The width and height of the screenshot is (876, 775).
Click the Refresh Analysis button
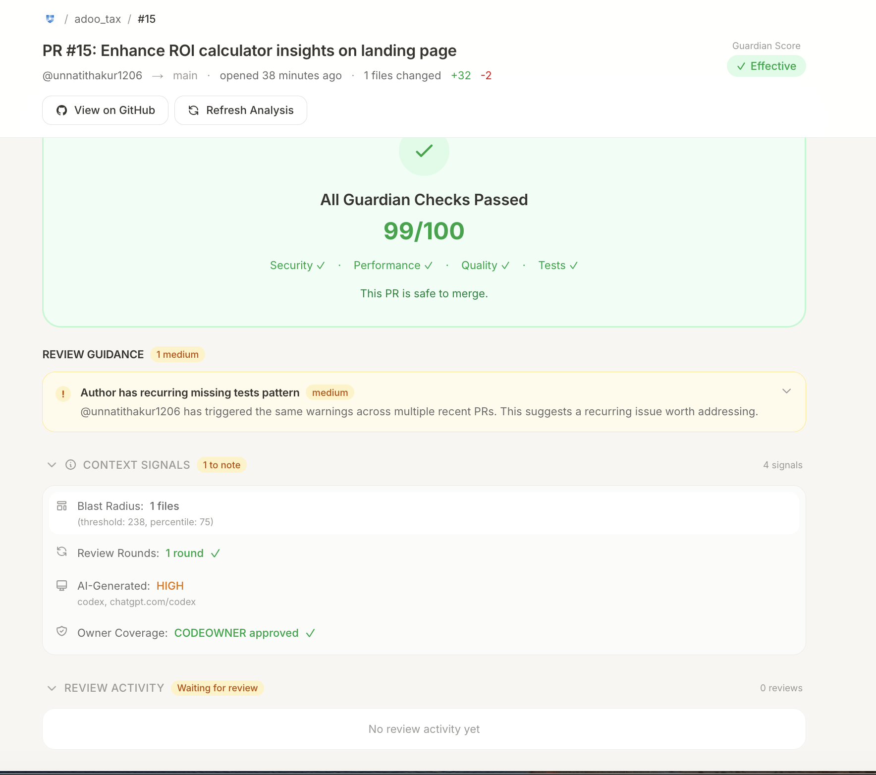(x=241, y=110)
